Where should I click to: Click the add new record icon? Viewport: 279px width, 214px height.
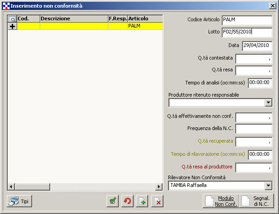click(142, 201)
